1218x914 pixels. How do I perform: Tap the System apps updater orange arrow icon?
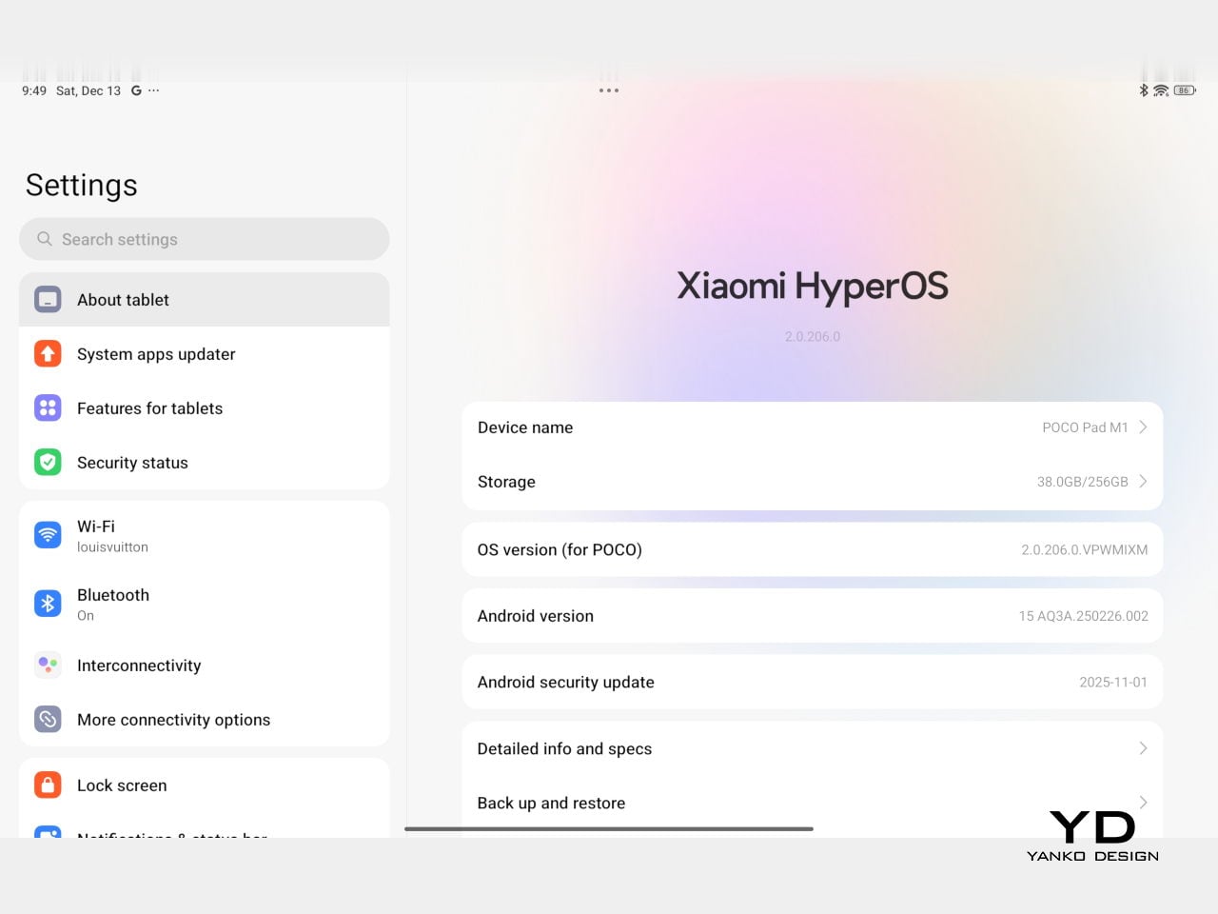pos(48,354)
